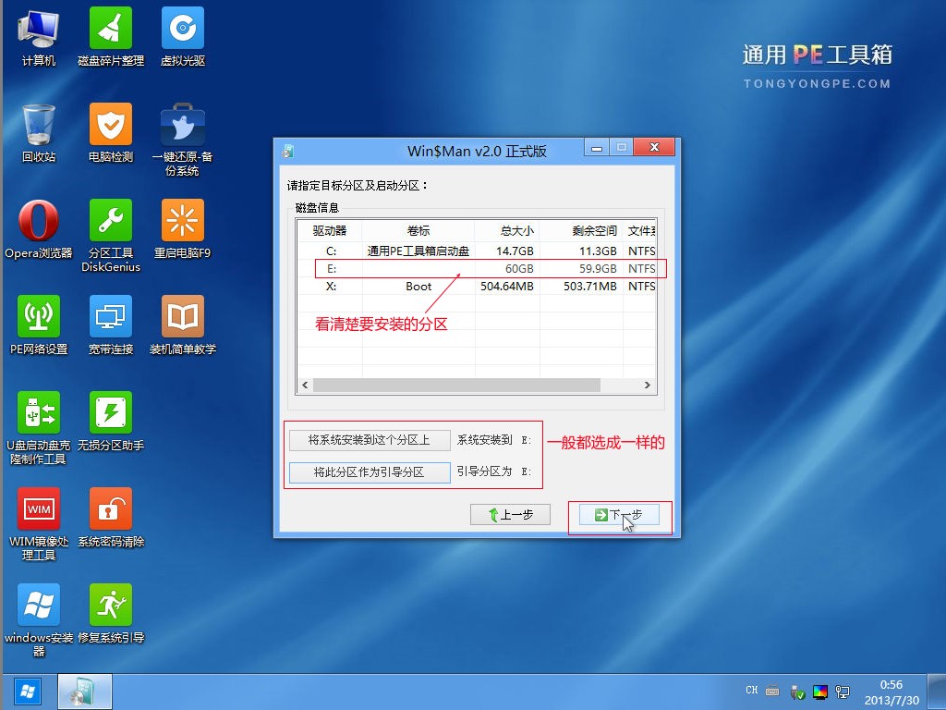Viewport: 946px width, 710px height.
Task: Minimize the Win$Man window
Action: (597, 147)
